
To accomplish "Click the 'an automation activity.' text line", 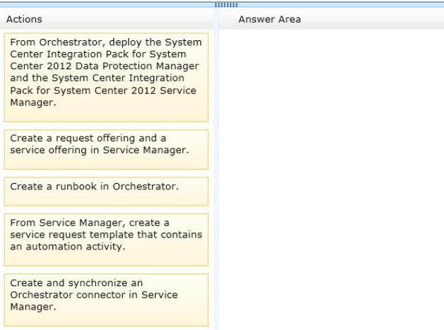I will [67, 247].
